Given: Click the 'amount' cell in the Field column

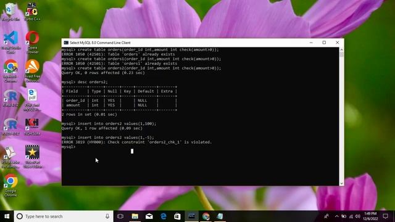Looking at the screenshot, I should 73,105.
